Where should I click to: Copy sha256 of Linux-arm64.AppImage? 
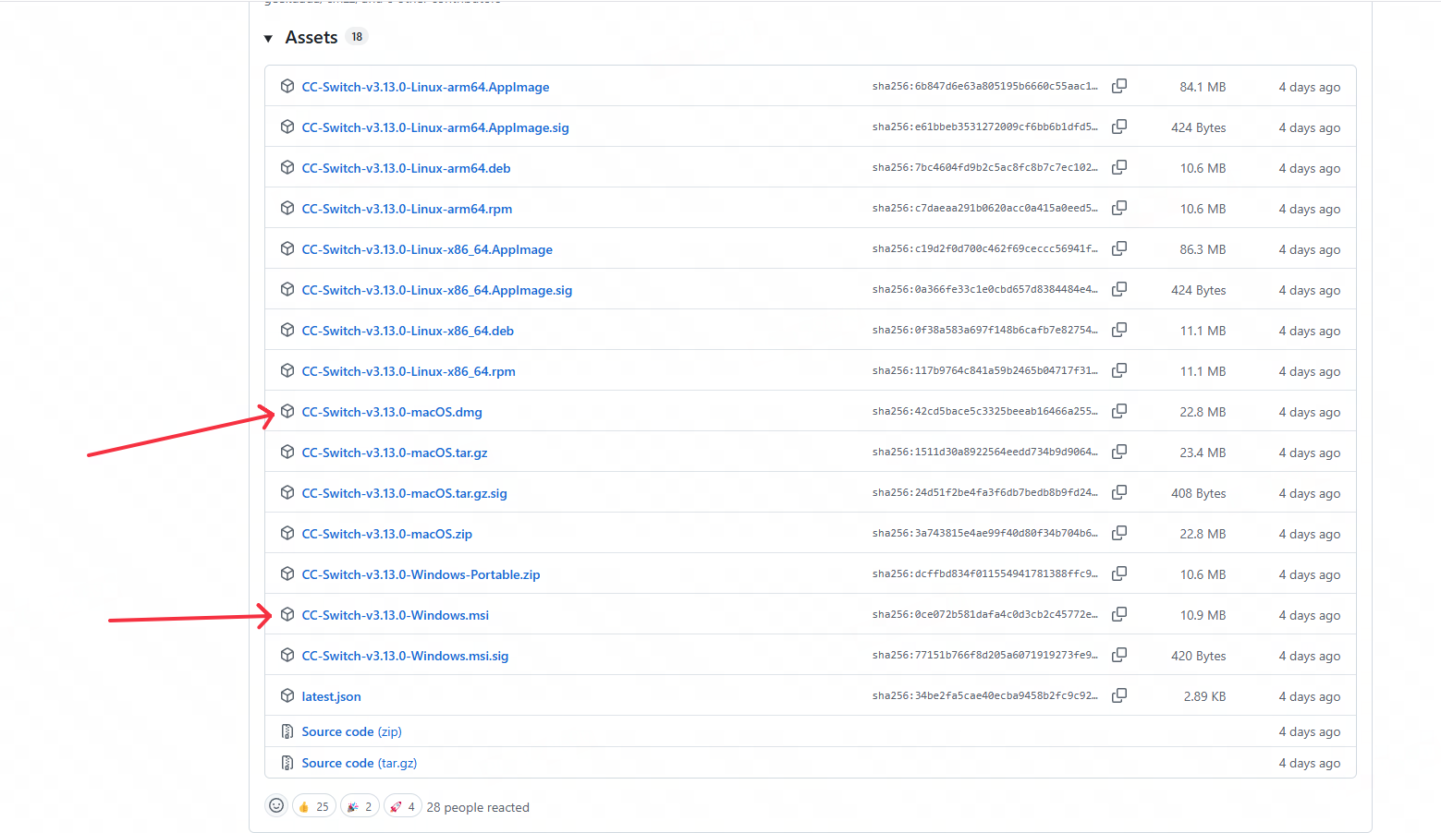[x=1119, y=86]
